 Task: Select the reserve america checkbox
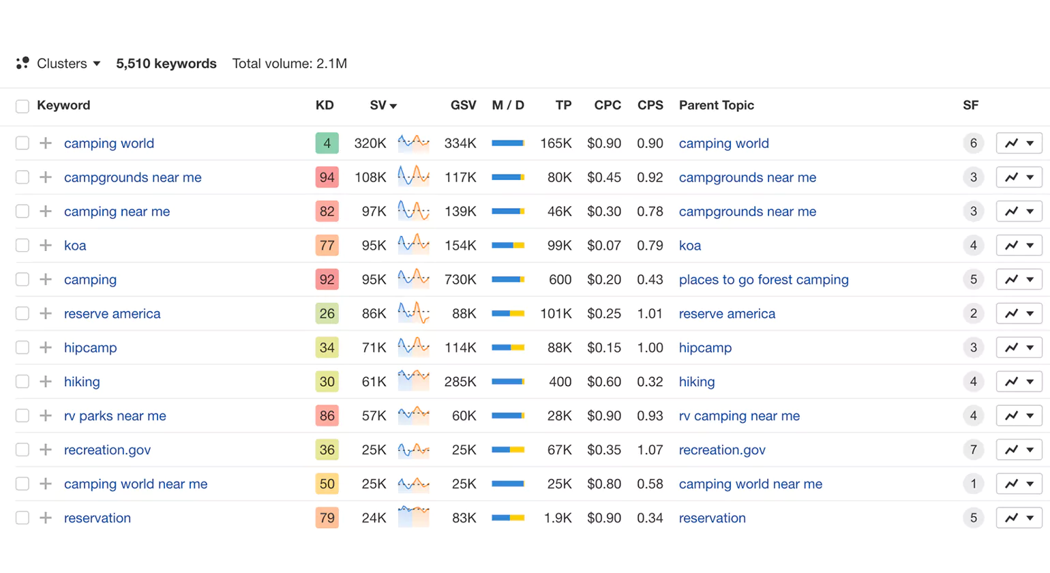tap(22, 314)
